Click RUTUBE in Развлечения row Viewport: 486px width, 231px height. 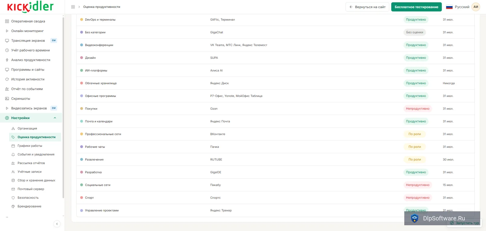pyautogui.click(x=216, y=160)
